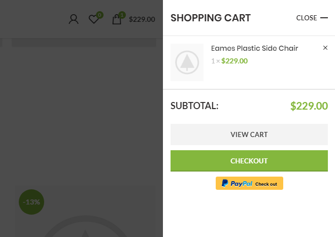The image size is (335, 237).
Task: Open the wishlist heart icon
Action: pyautogui.click(x=94, y=19)
